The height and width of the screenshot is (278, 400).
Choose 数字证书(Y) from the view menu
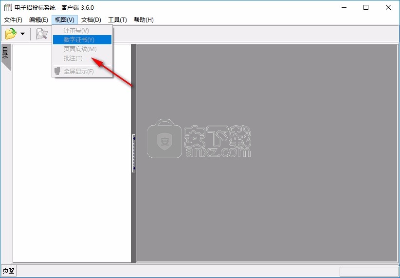79,39
